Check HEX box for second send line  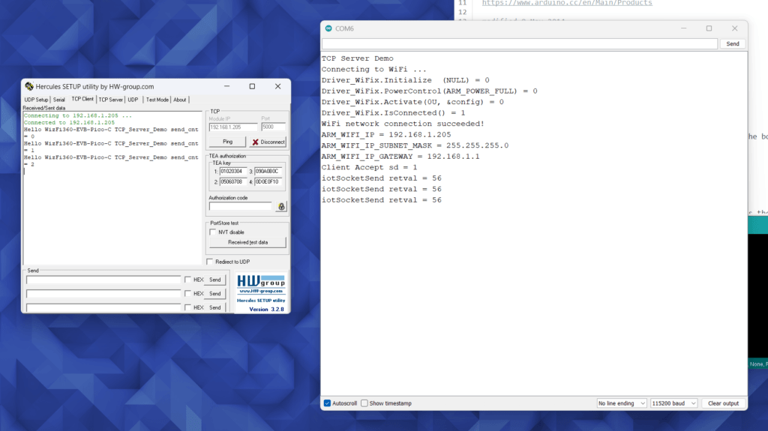(x=187, y=293)
